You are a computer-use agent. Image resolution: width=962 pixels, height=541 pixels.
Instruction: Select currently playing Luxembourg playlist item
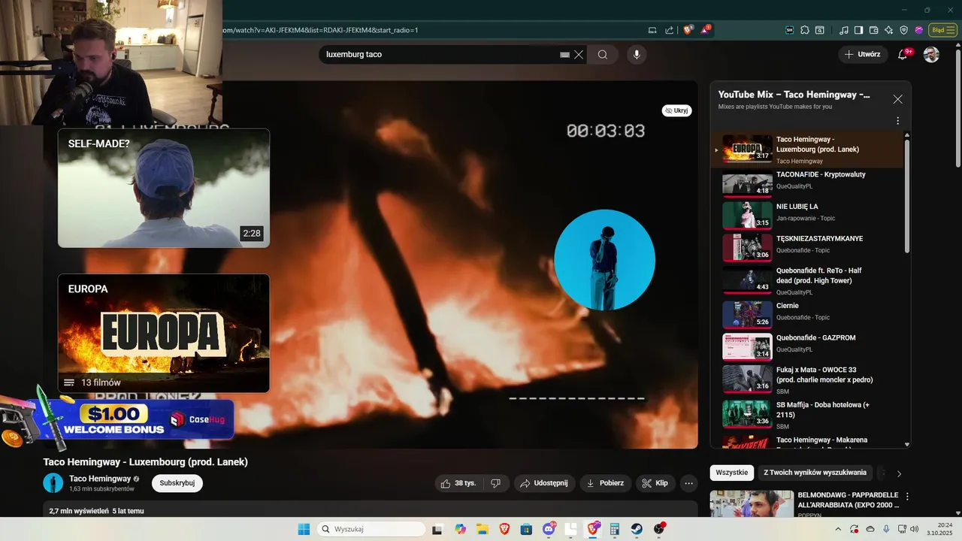click(x=806, y=149)
